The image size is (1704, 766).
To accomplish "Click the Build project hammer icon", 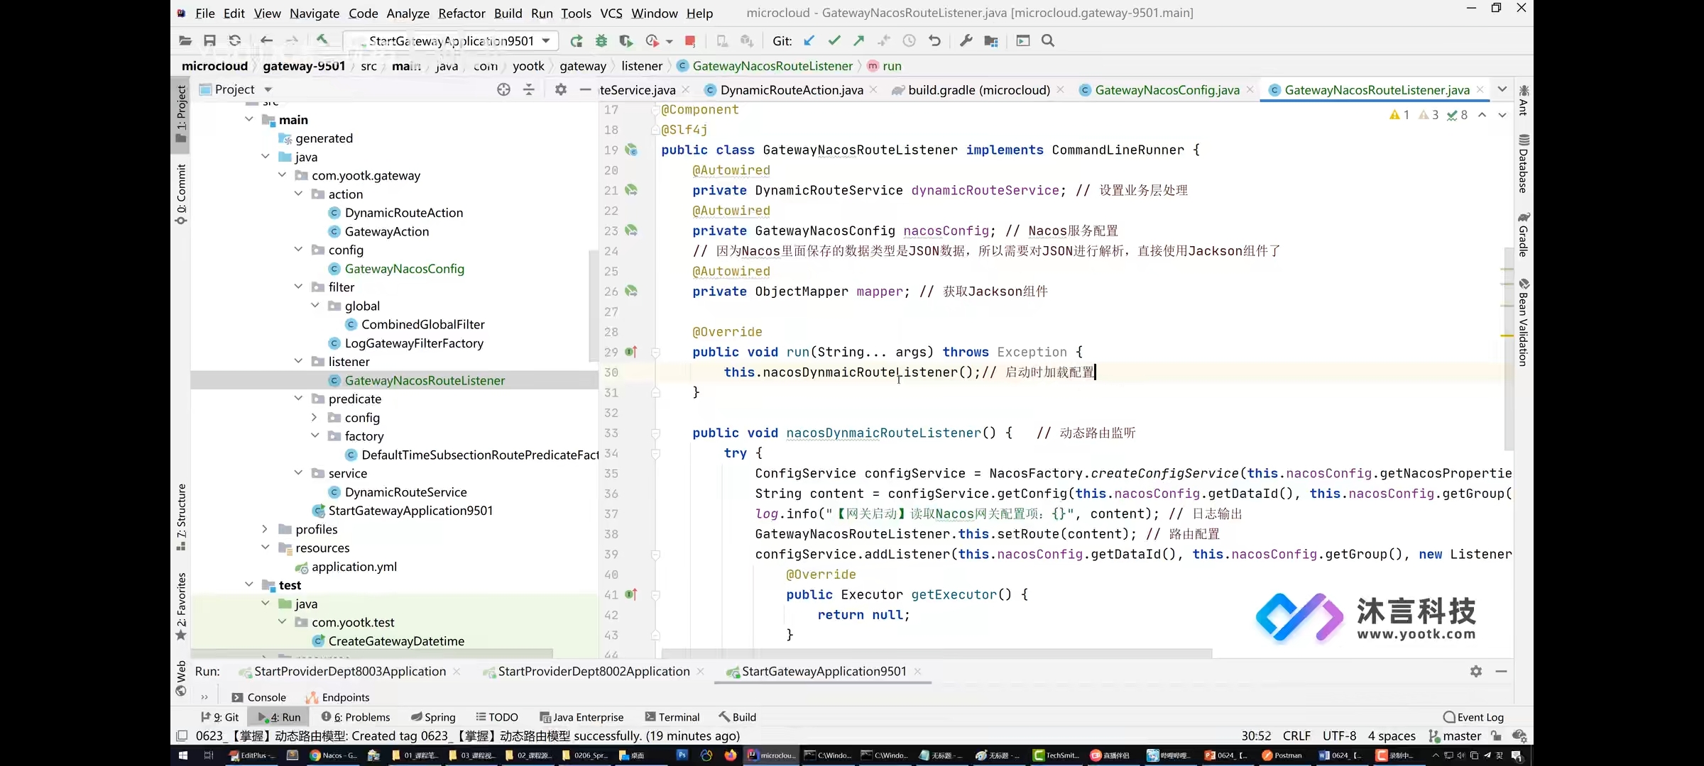I will [322, 40].
